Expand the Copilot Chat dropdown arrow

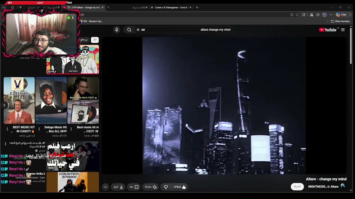coord(349,15)
